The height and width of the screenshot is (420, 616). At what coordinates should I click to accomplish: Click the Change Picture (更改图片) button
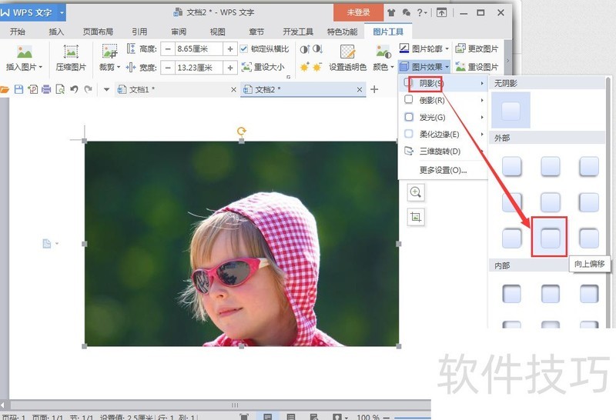click(x=477, y=48)
